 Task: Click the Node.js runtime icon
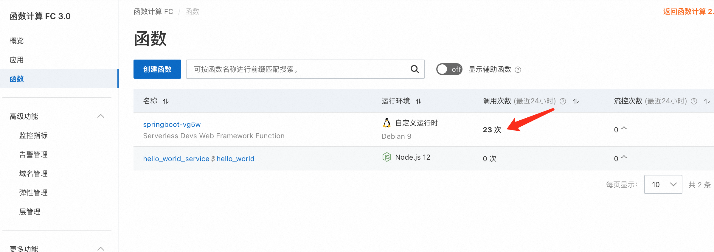387,157
